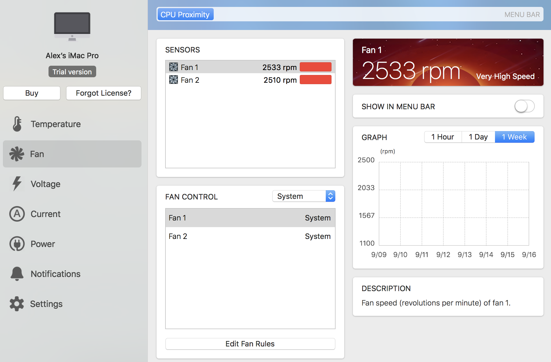
Task: Click the Fan 2 red speed bar
Action: tap(316, 80)
